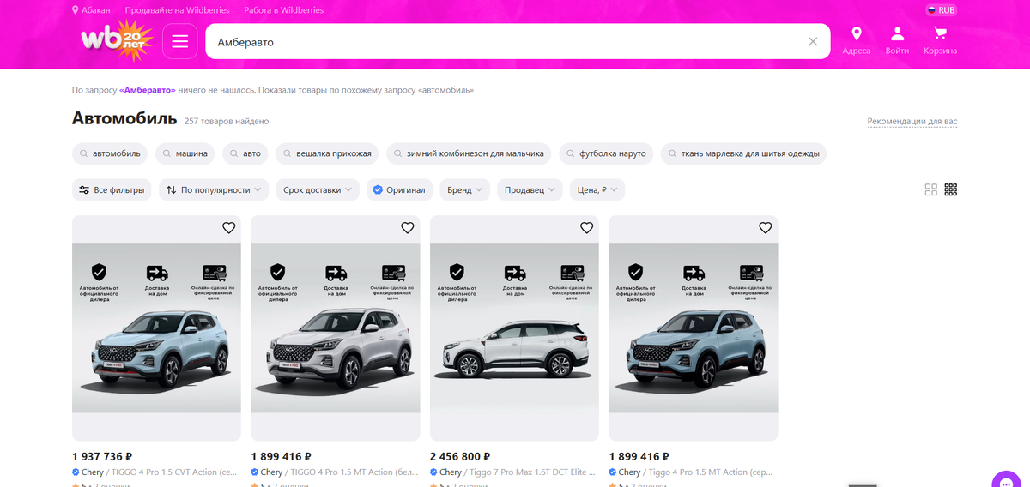Change currency via RUB flag selector

click(x=942, y=10)
